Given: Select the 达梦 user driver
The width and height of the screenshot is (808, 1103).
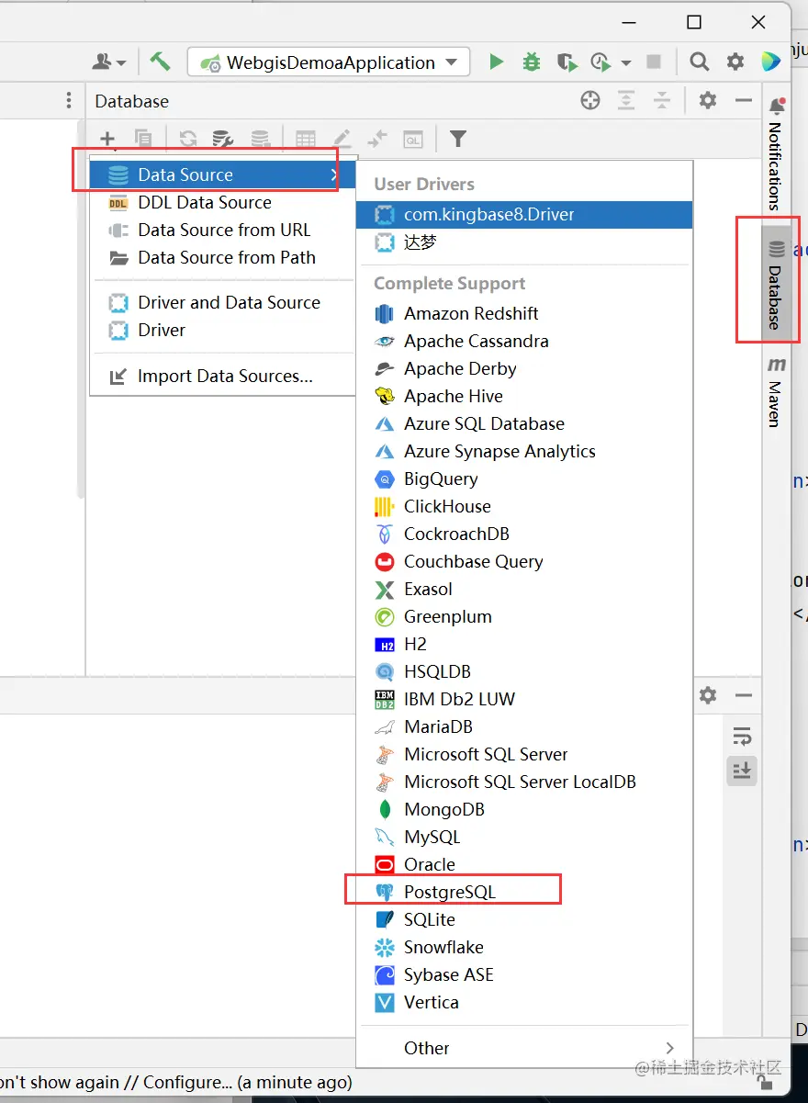Looking at the screenshot, I should coord(524,242).
